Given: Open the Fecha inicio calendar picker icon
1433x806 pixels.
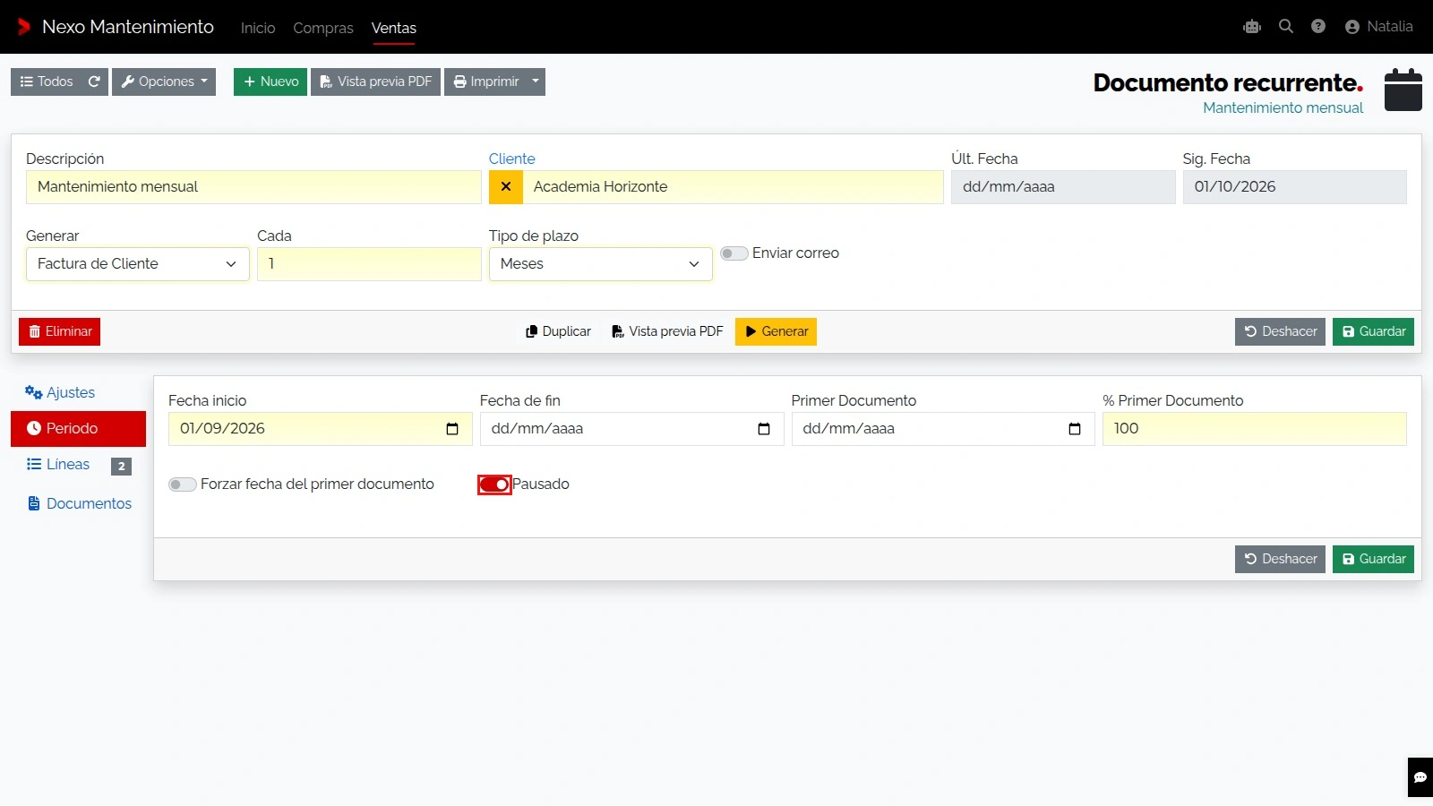Looking at the screenshot, I should tap(452, 429).
